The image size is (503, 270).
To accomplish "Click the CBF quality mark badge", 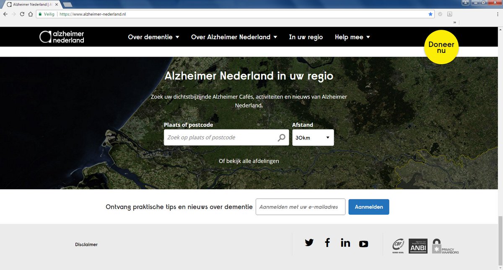I will coord(398,246).
